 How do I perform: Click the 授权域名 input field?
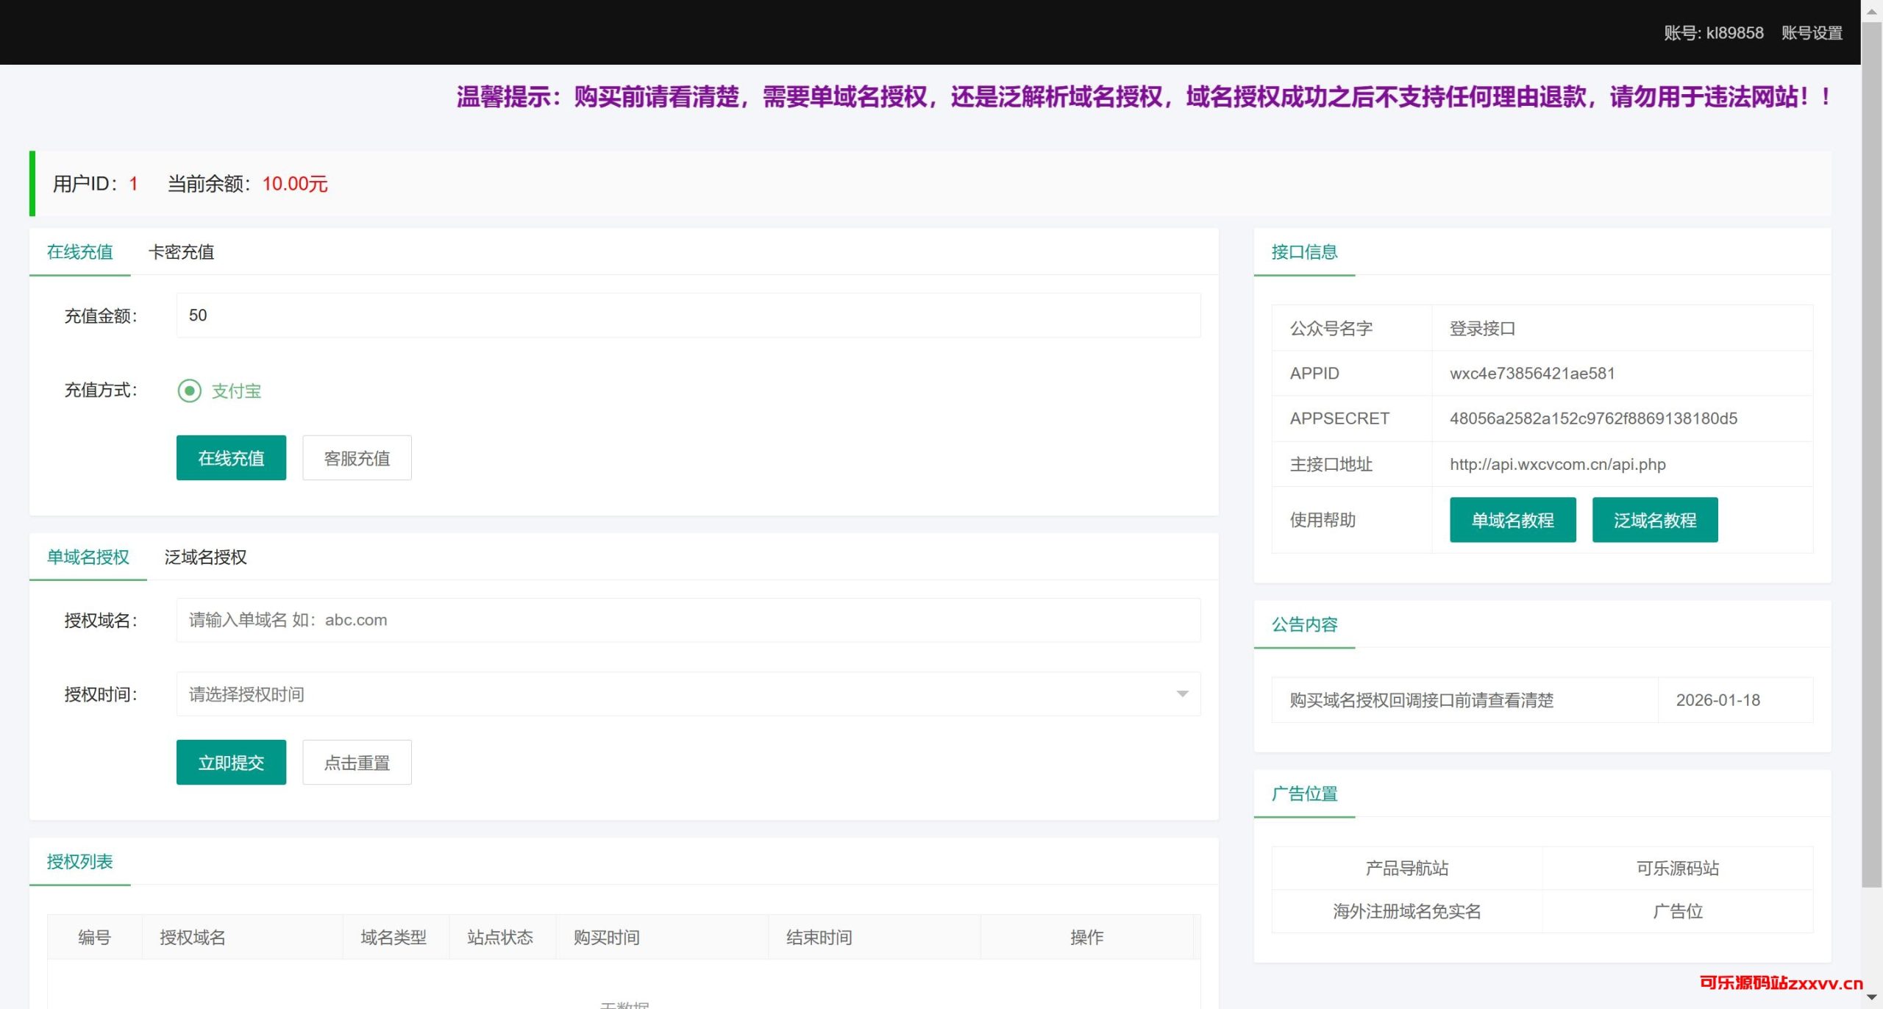[x=688, y=620]
